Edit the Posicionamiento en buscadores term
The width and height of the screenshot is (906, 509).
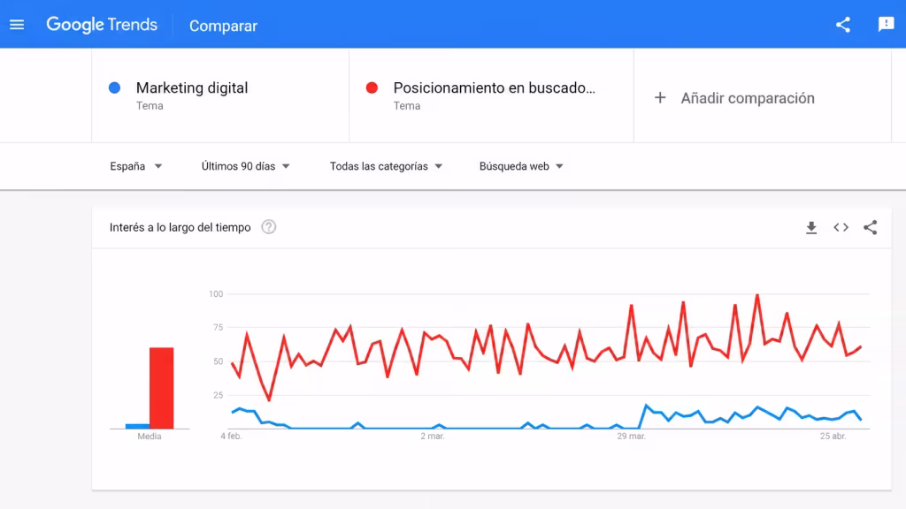pyautogui.click(x=494, y=87)
